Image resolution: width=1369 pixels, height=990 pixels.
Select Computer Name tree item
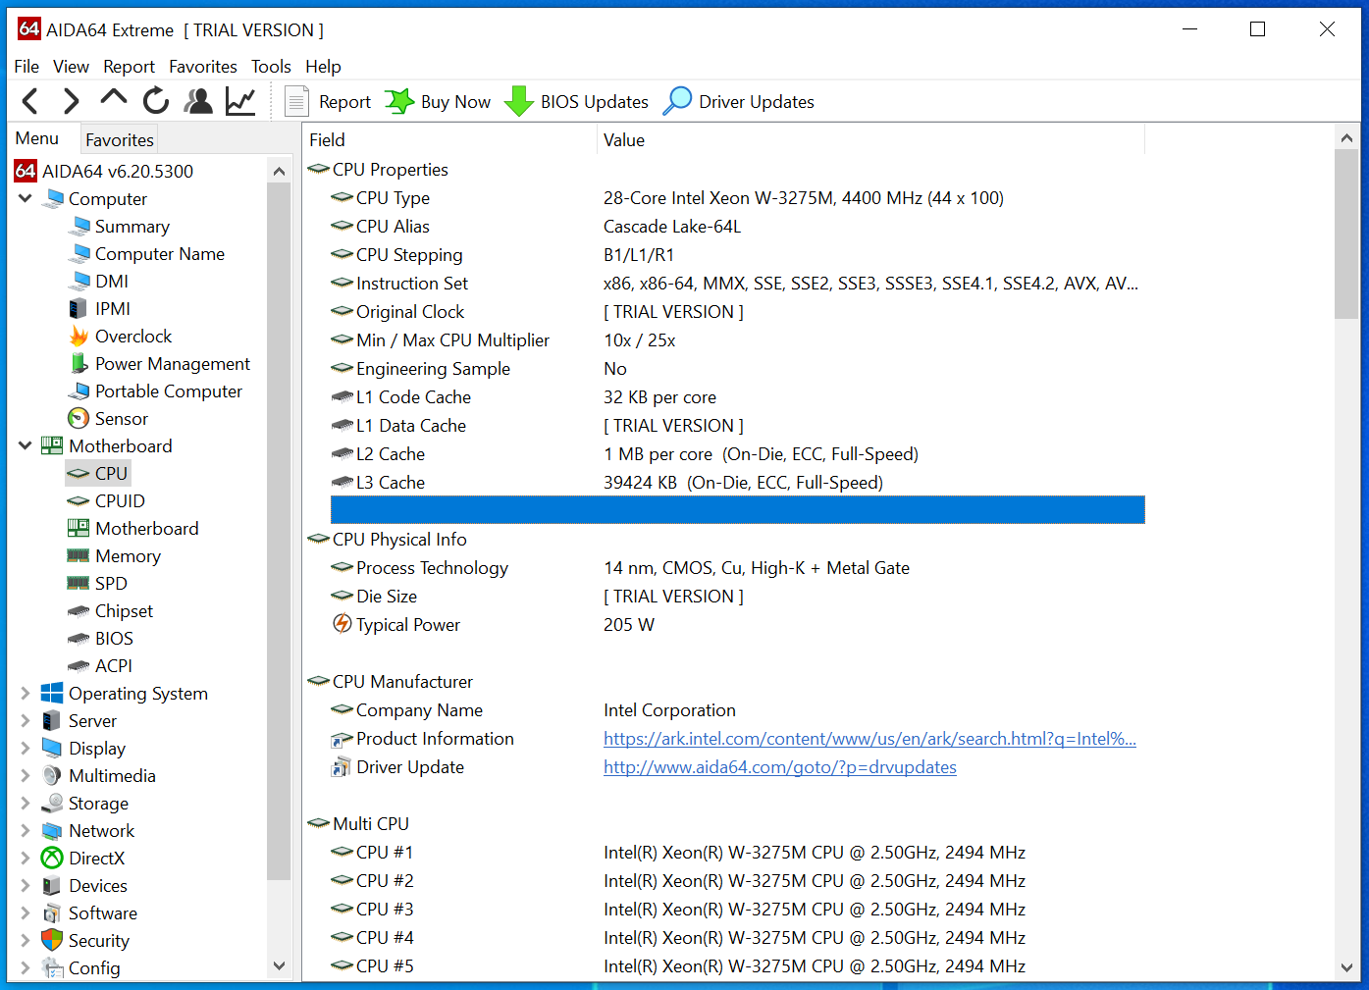[x=146, y=253]
